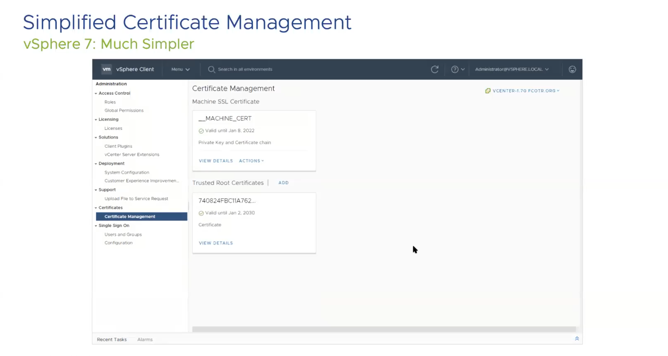Viewport: 668px width, 356px height.
Task: Click the horizontal scrollbar at bottom
Action: tap(384, 329)
